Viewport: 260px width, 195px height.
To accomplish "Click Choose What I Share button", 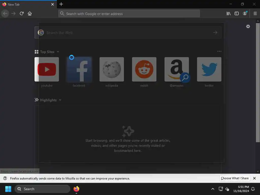I will [235, 178].
